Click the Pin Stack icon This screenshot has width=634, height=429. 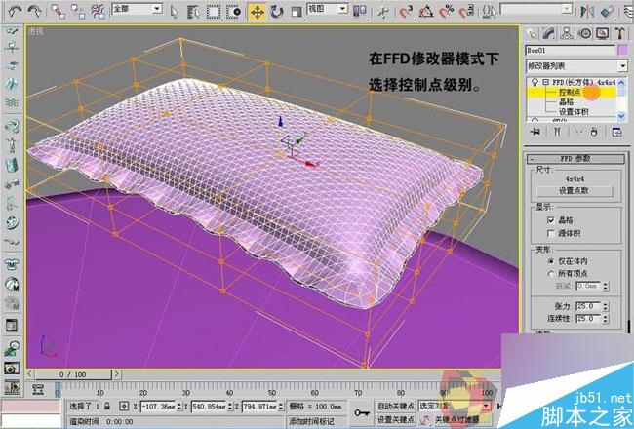(535, 132)
